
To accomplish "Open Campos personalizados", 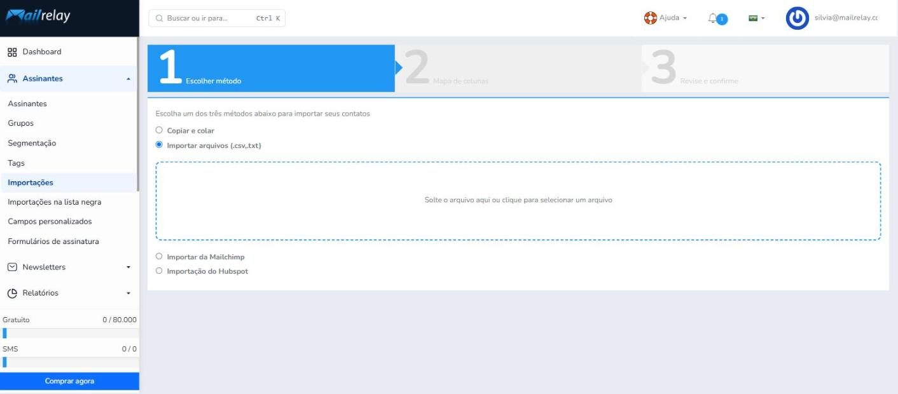I will click(x=50, y=222).
